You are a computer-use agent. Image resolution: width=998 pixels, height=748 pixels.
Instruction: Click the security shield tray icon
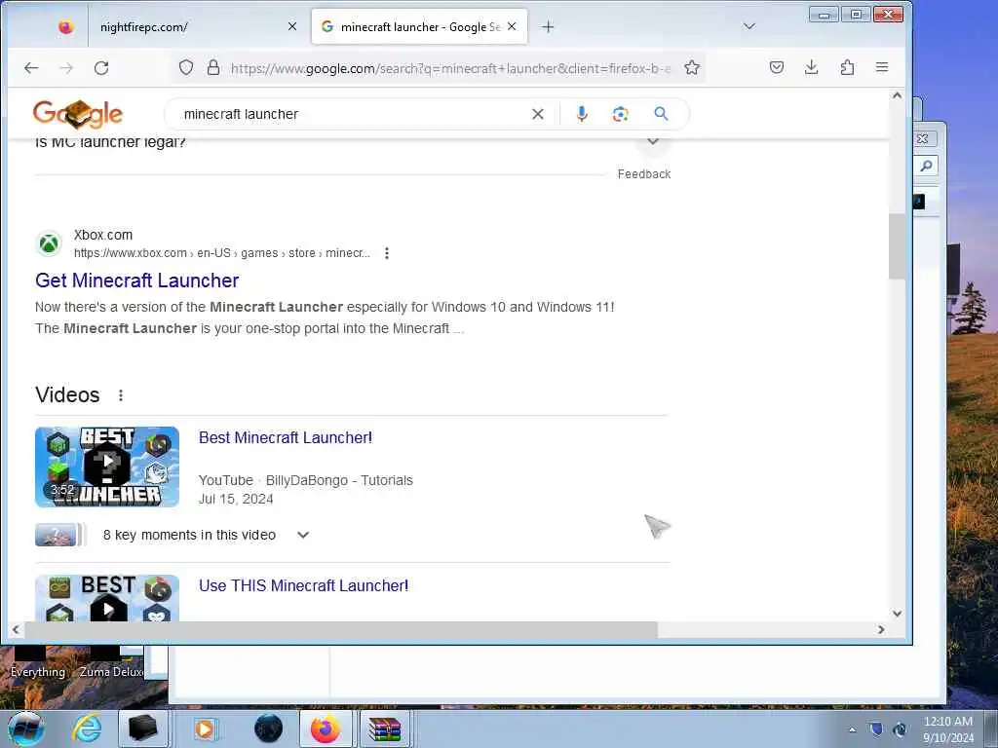pos(876,729)
